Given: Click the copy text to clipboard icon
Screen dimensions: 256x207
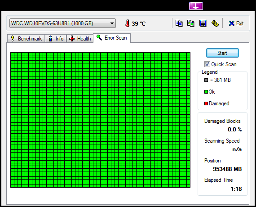Looking at the screenshot, I should pyautogui.click(x=179, y=23).
